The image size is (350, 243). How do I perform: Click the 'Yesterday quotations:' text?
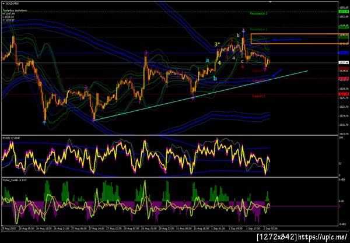(15, 10)
